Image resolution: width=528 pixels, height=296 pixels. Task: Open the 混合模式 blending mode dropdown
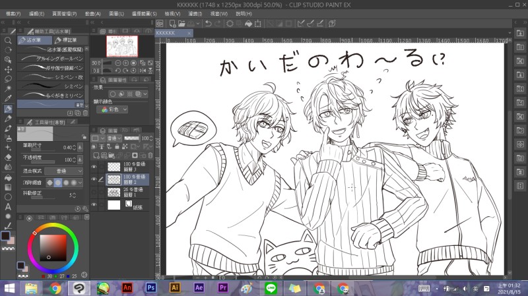(64, 171)
